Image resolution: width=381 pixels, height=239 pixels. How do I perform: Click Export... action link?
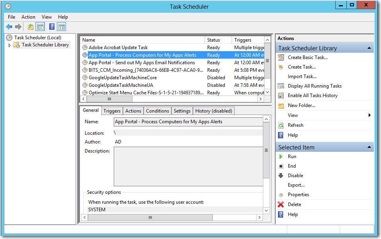[x=296, y=185]
